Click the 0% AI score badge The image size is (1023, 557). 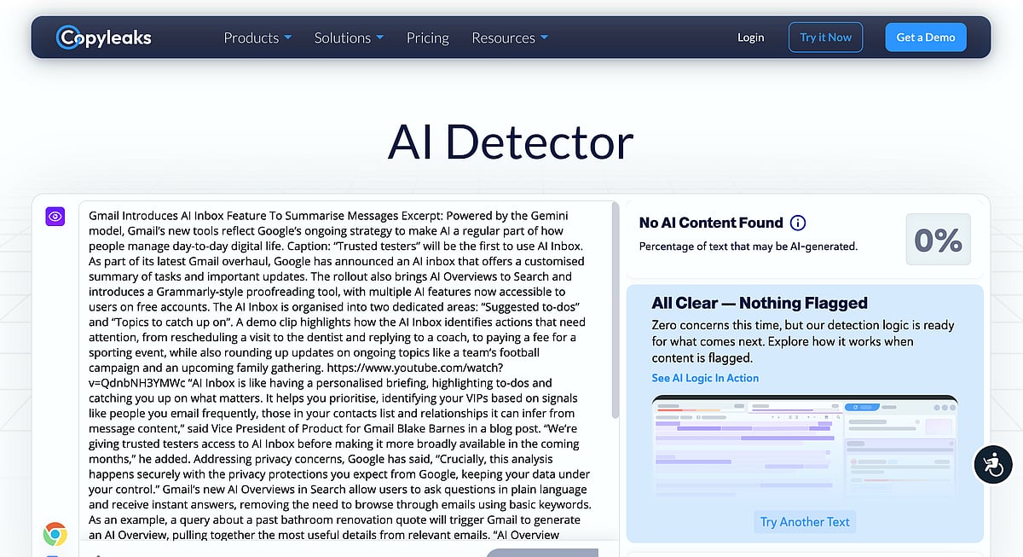pyautogui.click(x=937, y=240)
